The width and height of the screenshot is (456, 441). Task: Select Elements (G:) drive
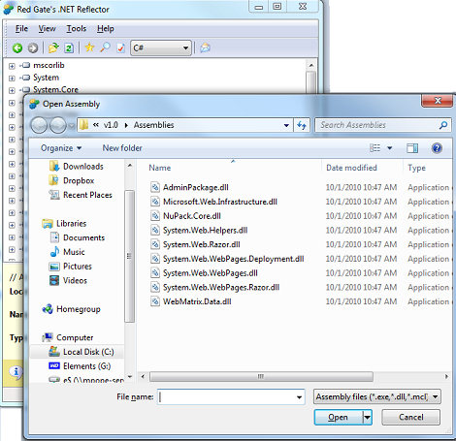(x=80, y=366)
